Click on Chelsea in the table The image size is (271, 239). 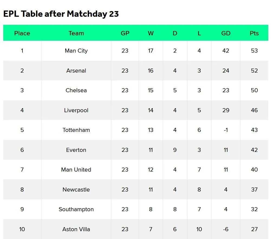[76, 90]
